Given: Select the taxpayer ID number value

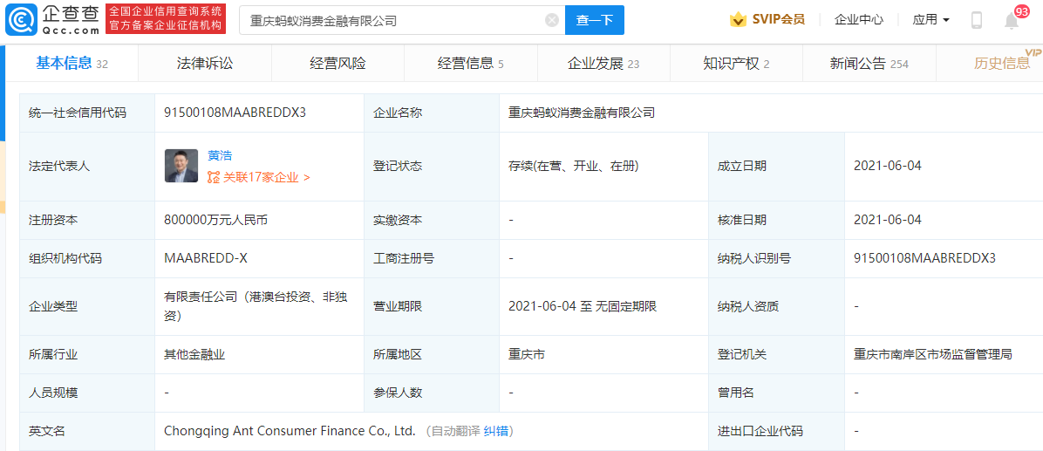Looking at the screenshot, I should click(924, 259).
